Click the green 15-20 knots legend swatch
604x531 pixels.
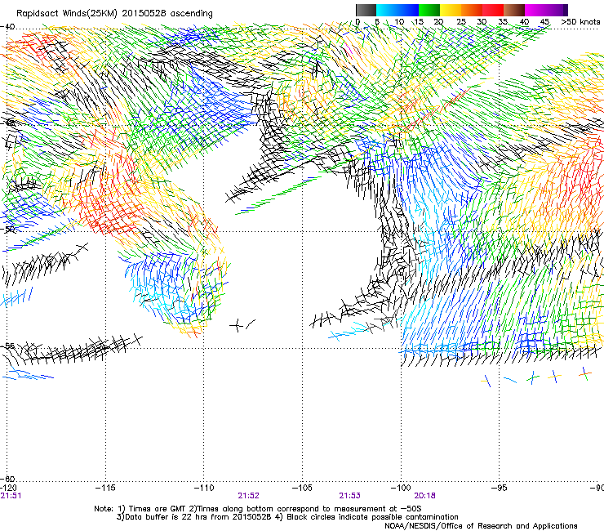point(429,10)
